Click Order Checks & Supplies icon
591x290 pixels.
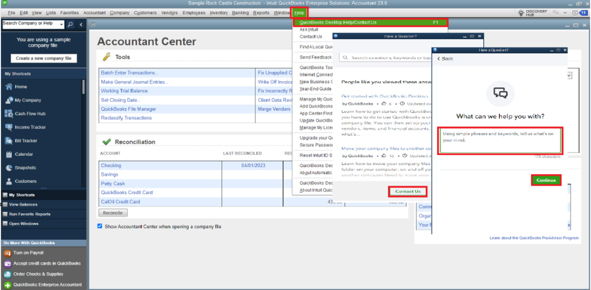click(x=7, y=274)
